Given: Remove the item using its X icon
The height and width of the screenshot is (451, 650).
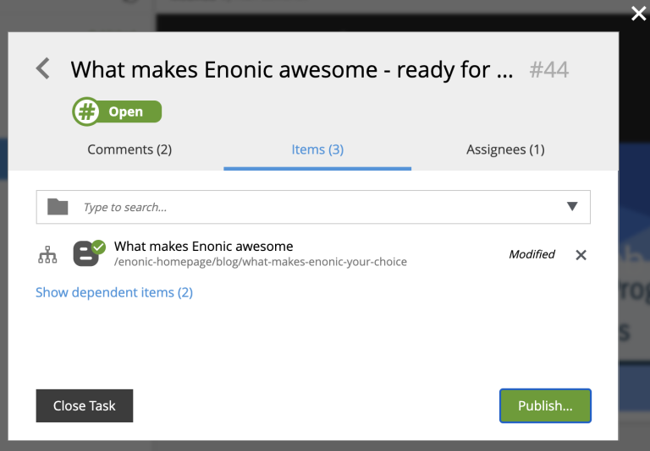Looking at the screenshot, I should [x=581, y=255].
